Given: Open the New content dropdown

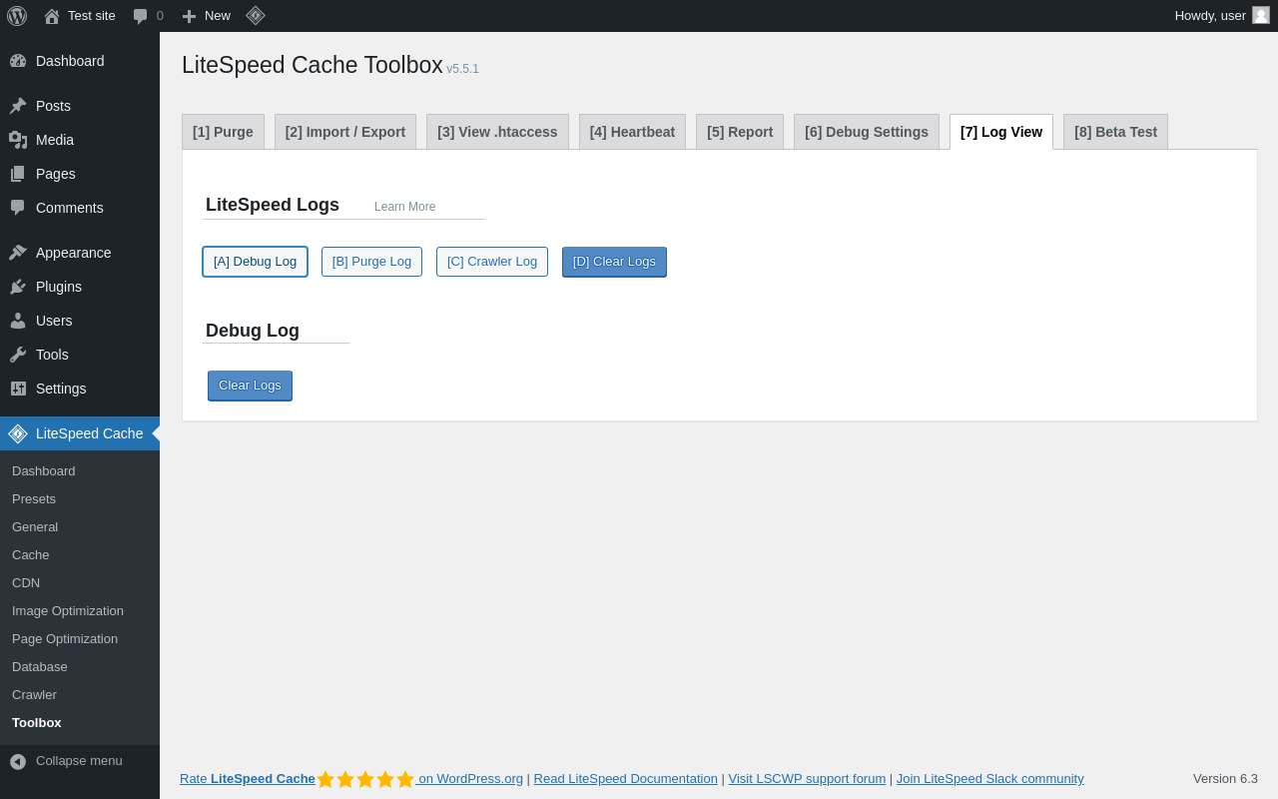Looking at the screenshot, I should point(206,16).
